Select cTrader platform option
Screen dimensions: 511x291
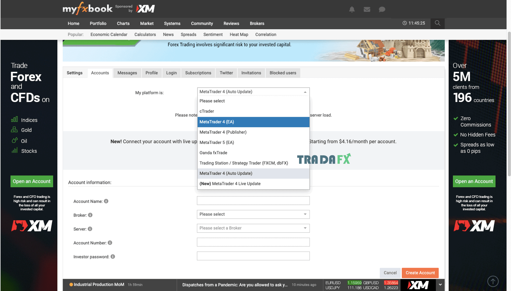(x=253, y=111)
